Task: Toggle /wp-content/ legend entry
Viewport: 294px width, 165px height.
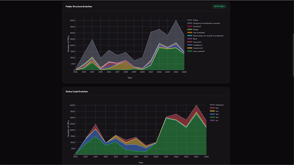Action: (x=196, y=51)
